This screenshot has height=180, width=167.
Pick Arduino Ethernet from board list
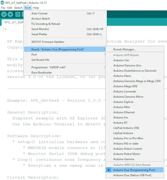click(135, 112)
